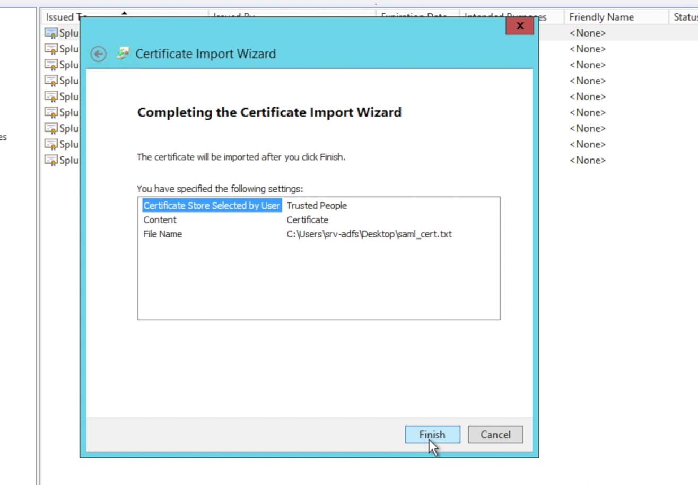Sort by the Friendly Name column header
Screen dimensions: 698x485
601,17
